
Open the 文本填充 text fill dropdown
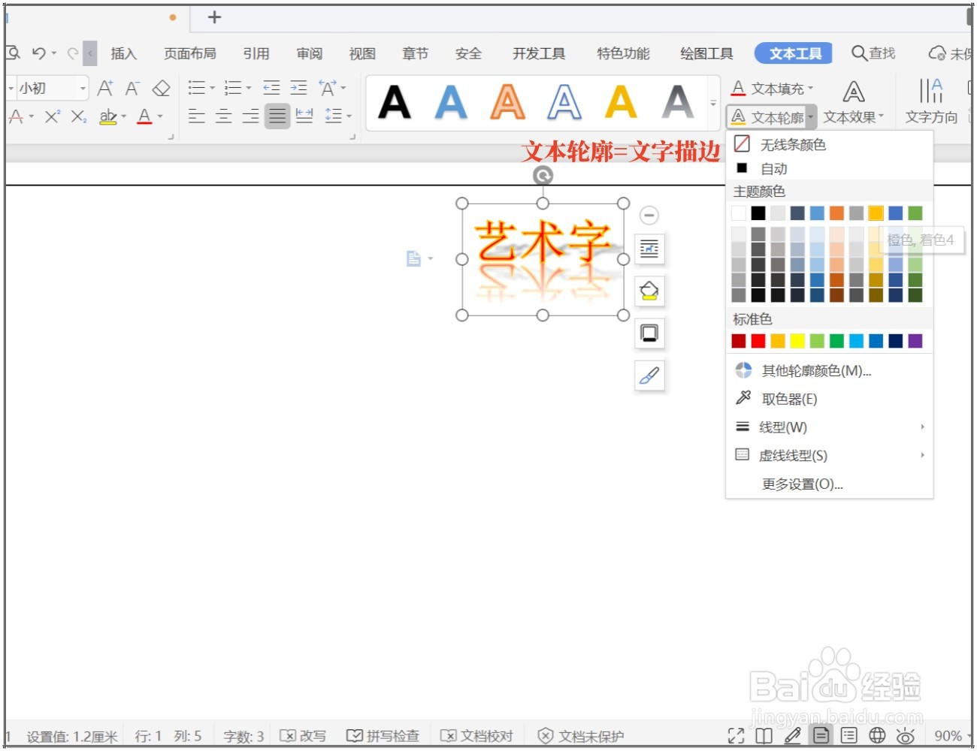pos(772,89)
